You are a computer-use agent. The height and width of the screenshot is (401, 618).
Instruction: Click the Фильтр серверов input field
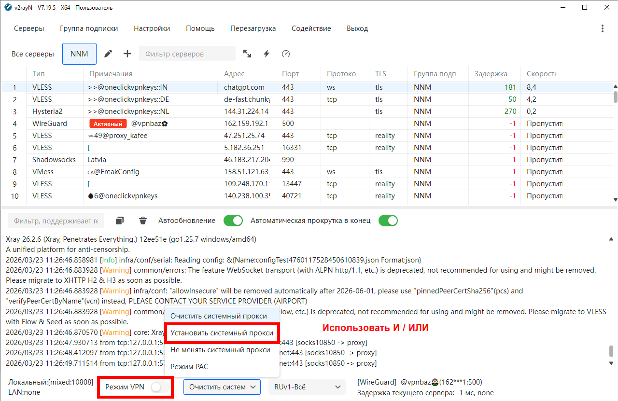point(187,54)
